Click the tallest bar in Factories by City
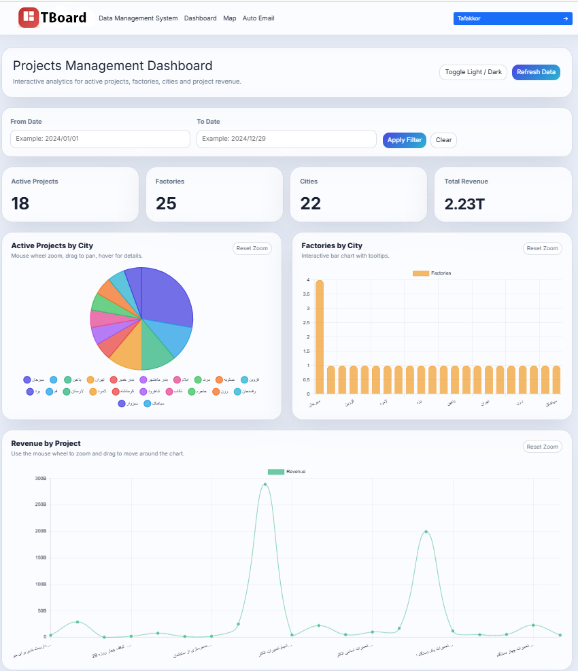Image resolution: width=578 pixels, height=671 pixels. 320,337
